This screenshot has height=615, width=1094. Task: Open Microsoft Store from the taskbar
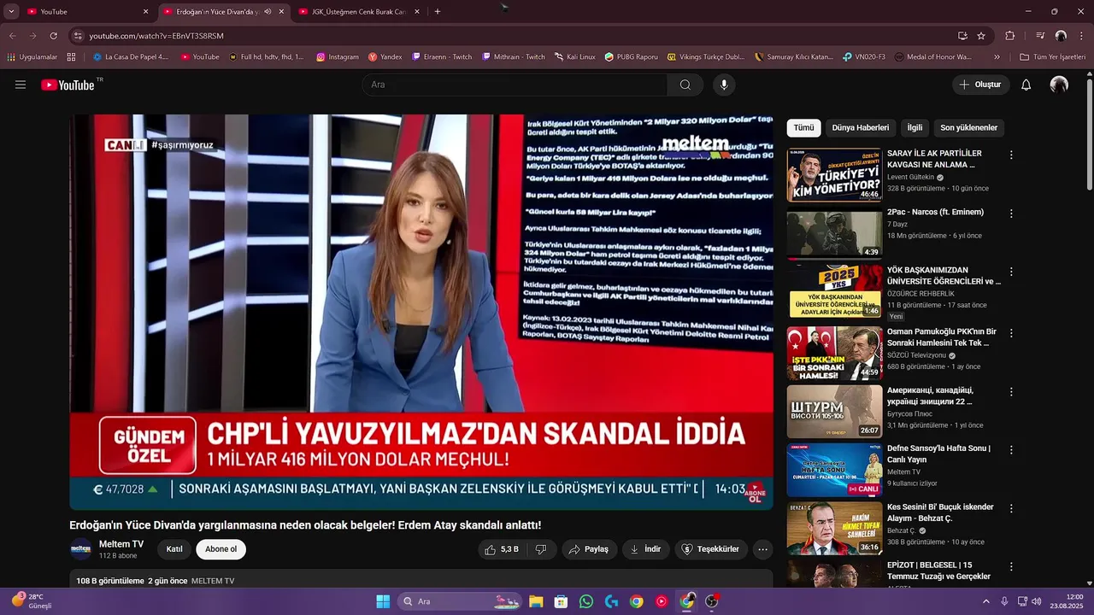[561, 601]
